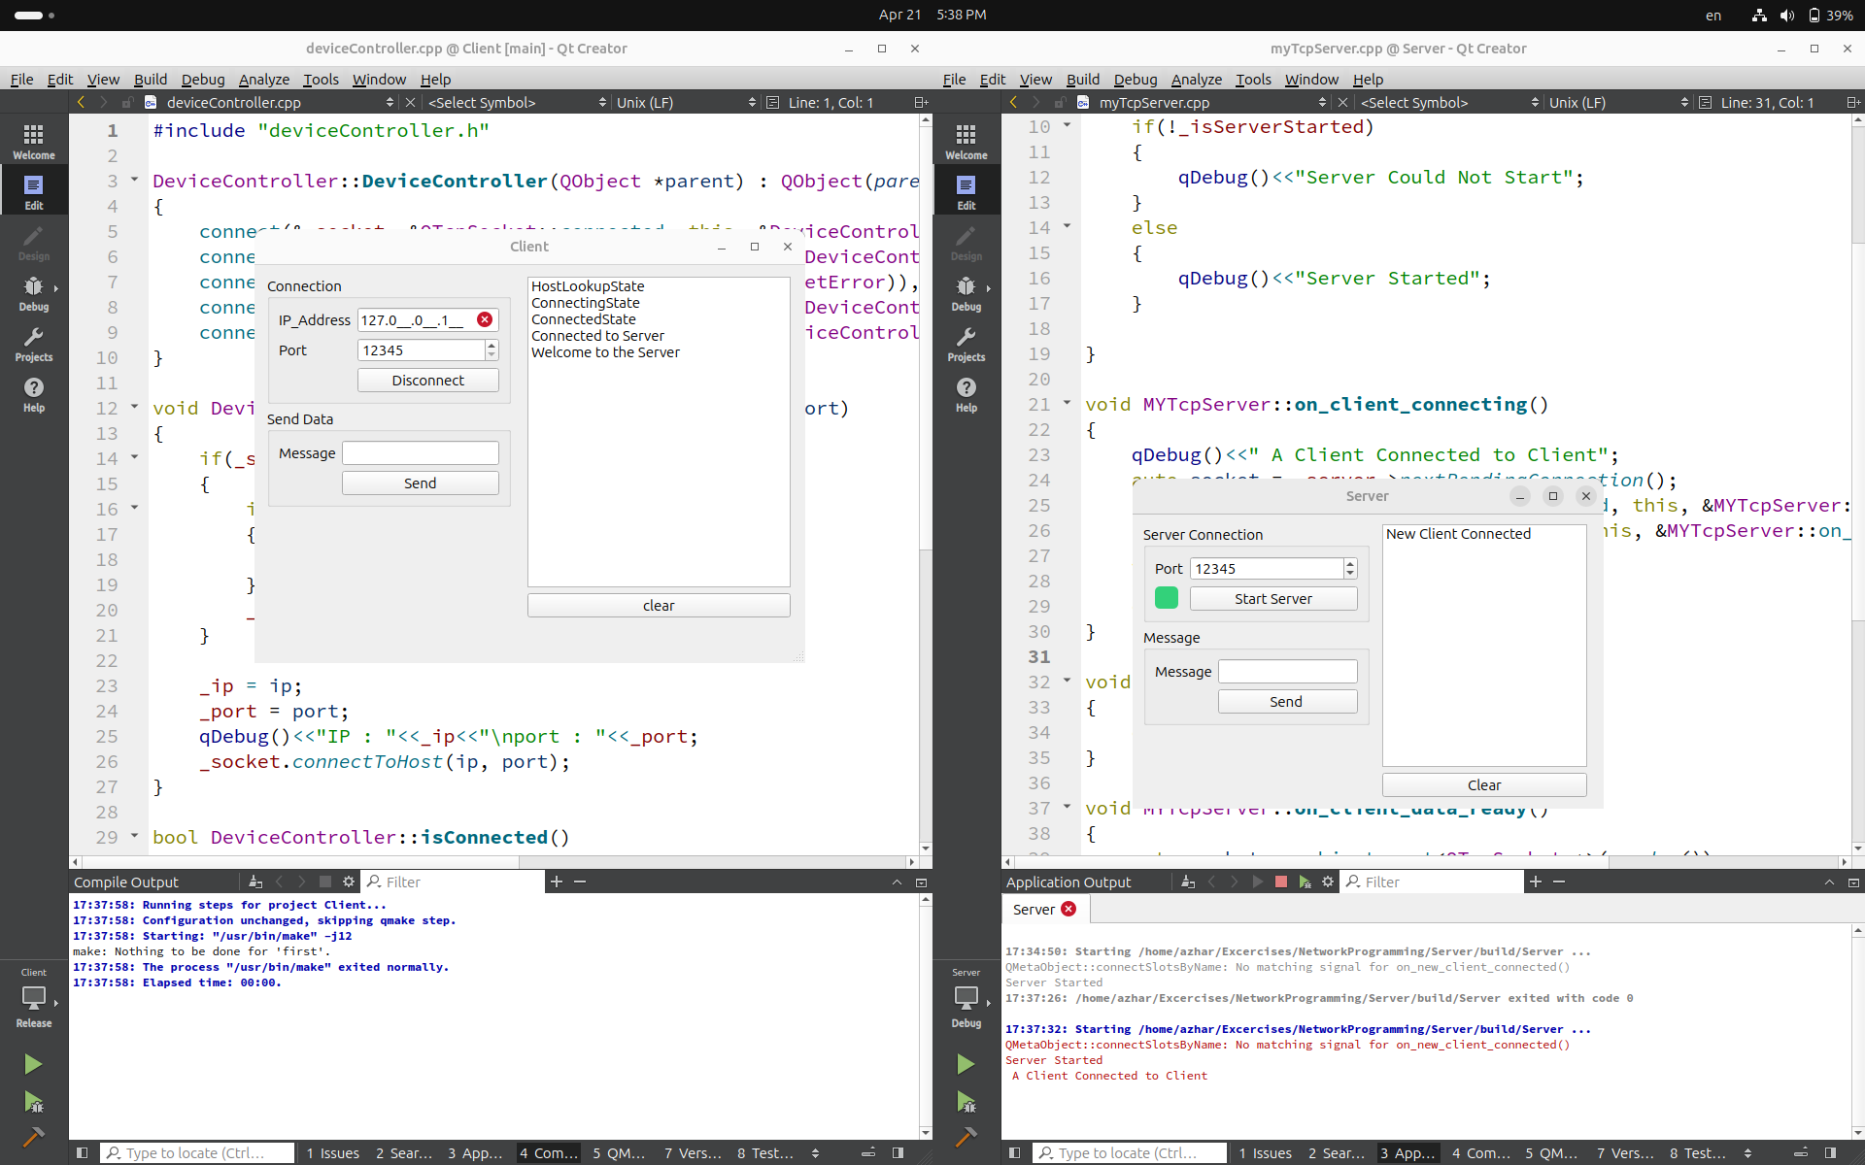
Task: Maximize the Compile Output pane
Action: click(x=897, y=882)
